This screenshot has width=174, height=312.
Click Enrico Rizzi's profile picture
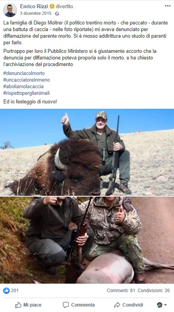tap(10, 10)
